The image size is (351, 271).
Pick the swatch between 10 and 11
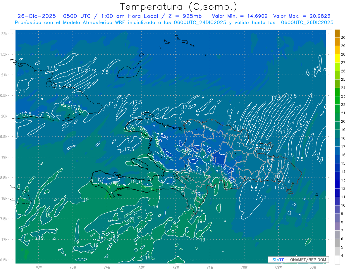[338, 201]
